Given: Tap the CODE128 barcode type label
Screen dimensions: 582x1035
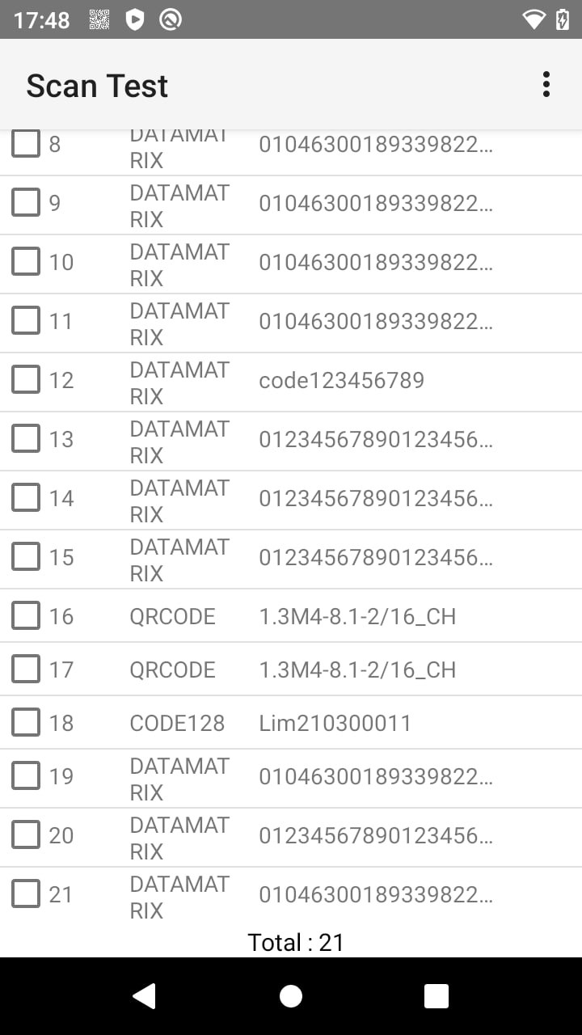Looking at the screenshot, I should pos(177,723).
